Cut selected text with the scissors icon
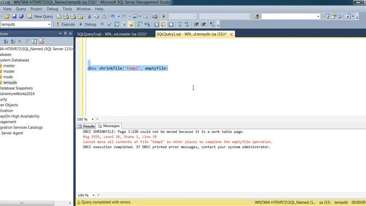Image resolution: width=366 pixels, height=206 pixels. pos(89,17)
